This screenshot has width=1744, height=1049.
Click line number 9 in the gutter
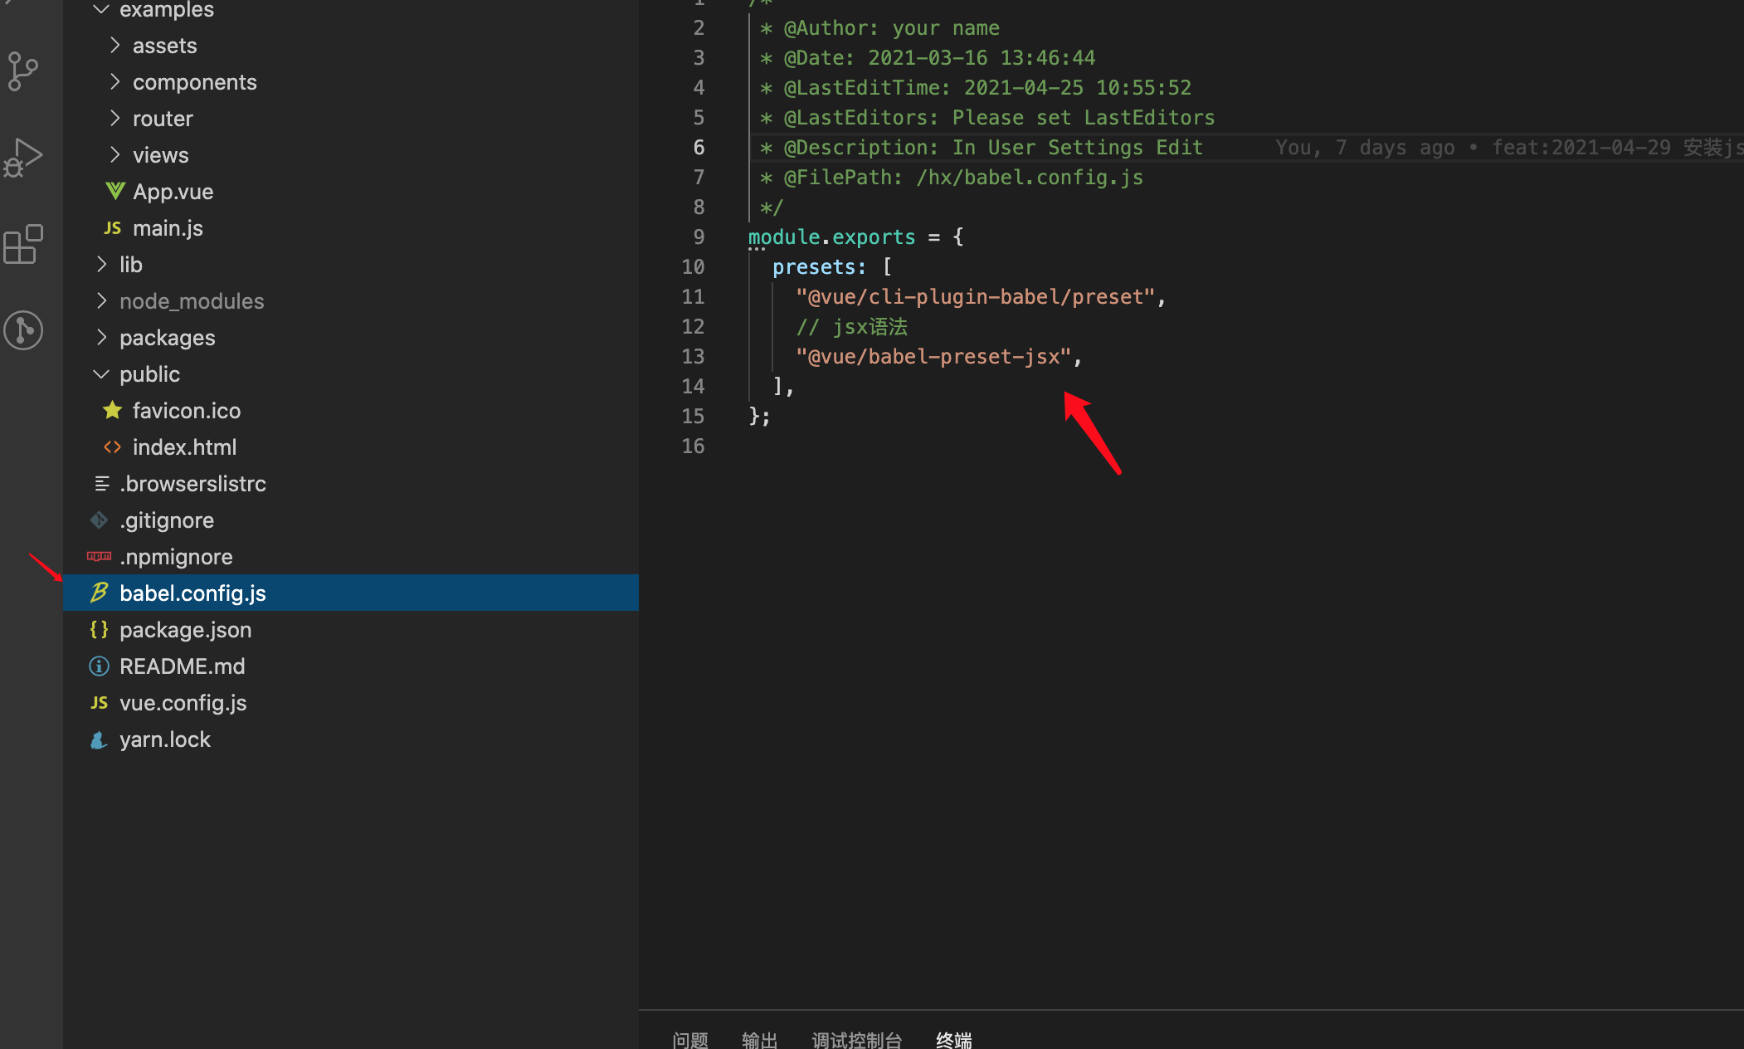point(699,237)
